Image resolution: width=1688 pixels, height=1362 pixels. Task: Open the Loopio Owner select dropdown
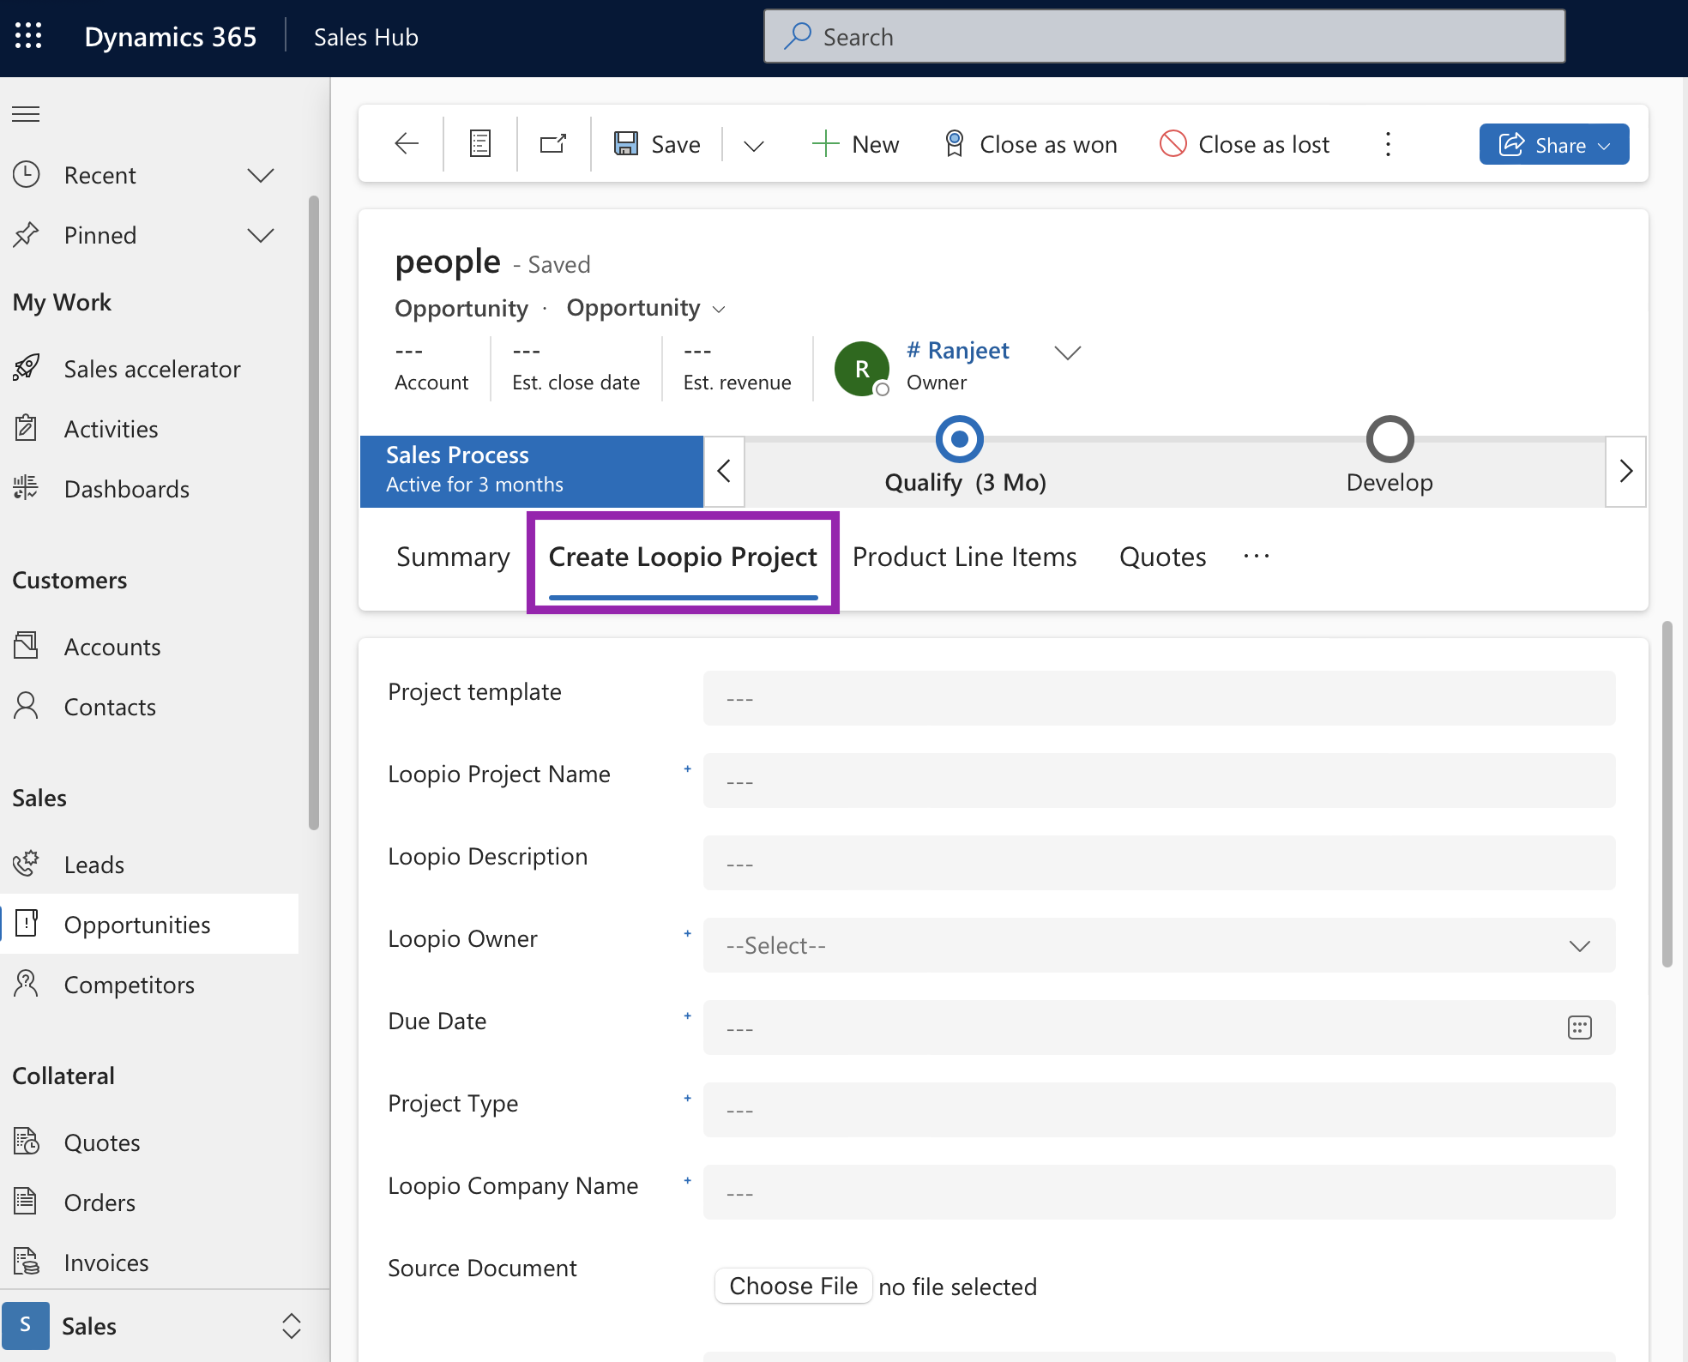tap(1159, 945)
